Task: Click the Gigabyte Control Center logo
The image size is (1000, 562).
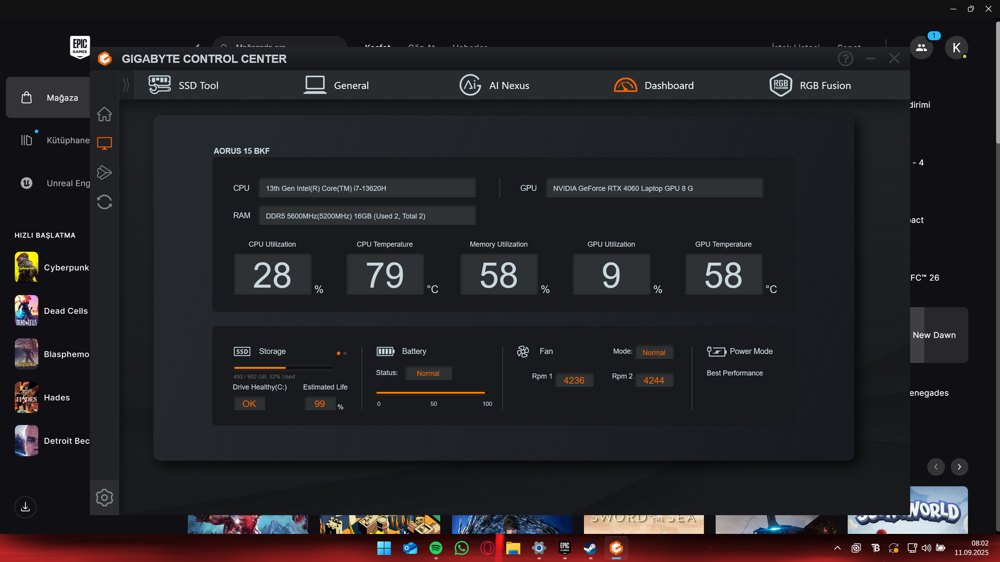Action: click(105, 59)
